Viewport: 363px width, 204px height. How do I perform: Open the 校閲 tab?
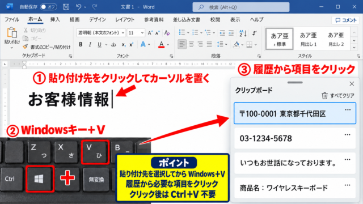coord(215,20)
